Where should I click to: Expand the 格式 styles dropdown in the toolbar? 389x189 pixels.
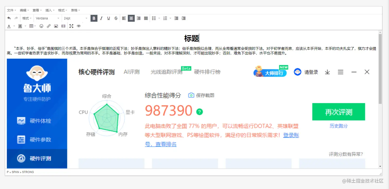[x=27, y=18]
